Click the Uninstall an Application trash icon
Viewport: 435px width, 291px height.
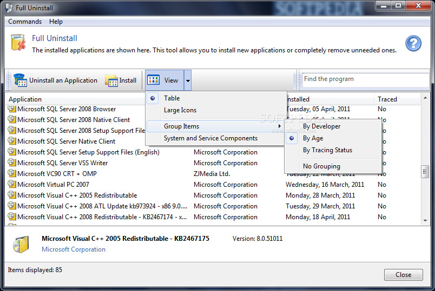[20, 80]
